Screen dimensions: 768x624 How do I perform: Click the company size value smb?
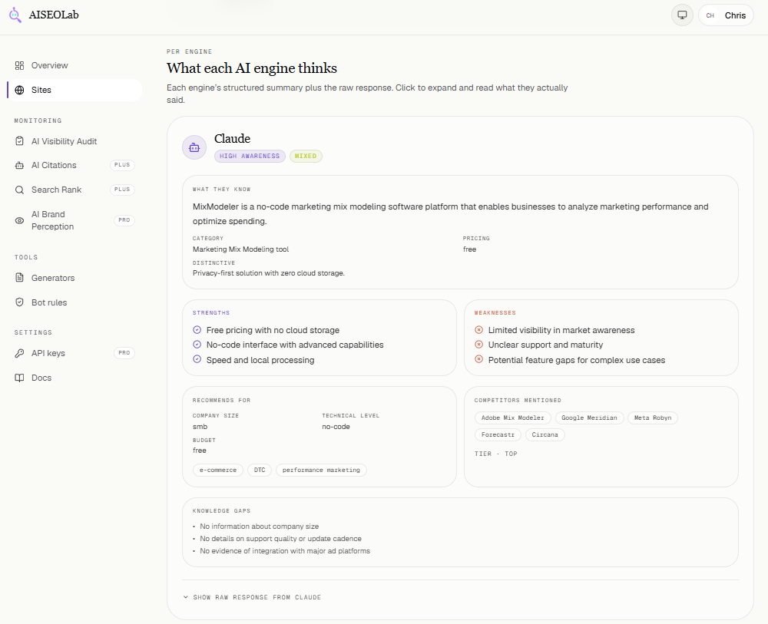click(200, 427)
